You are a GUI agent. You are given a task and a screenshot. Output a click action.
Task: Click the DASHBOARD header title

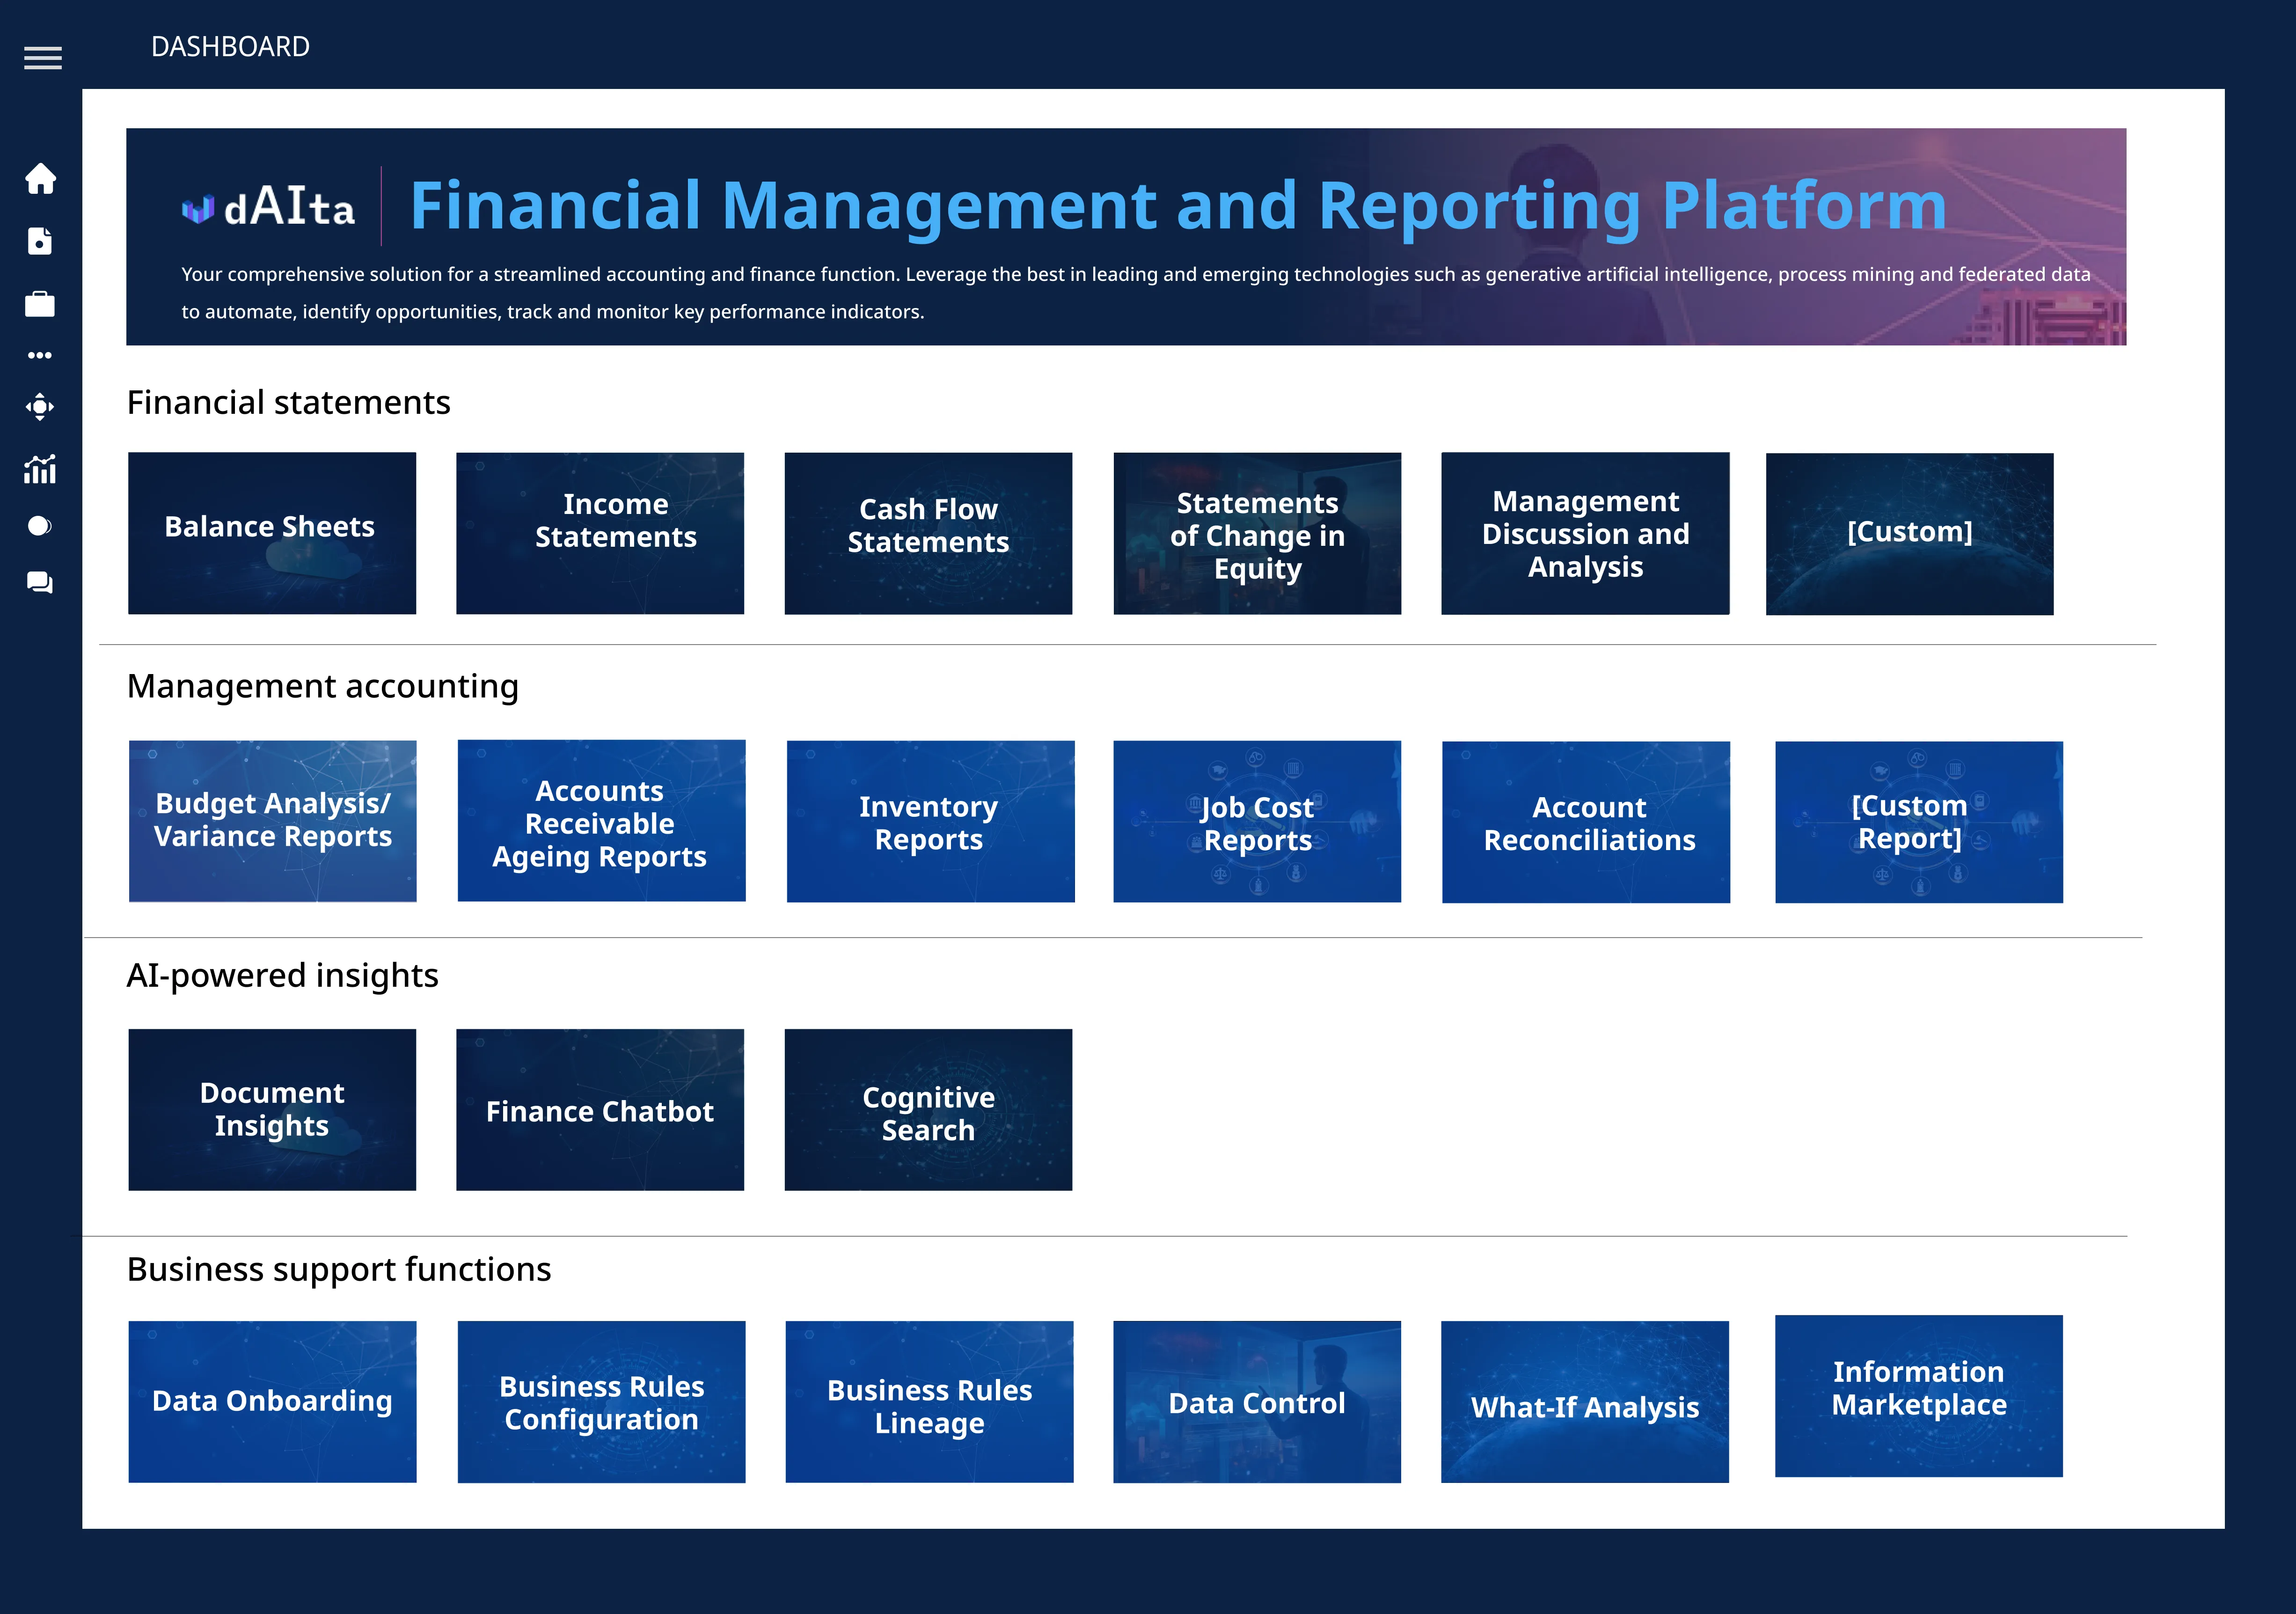pyautogui.click(x=230, y=47)
